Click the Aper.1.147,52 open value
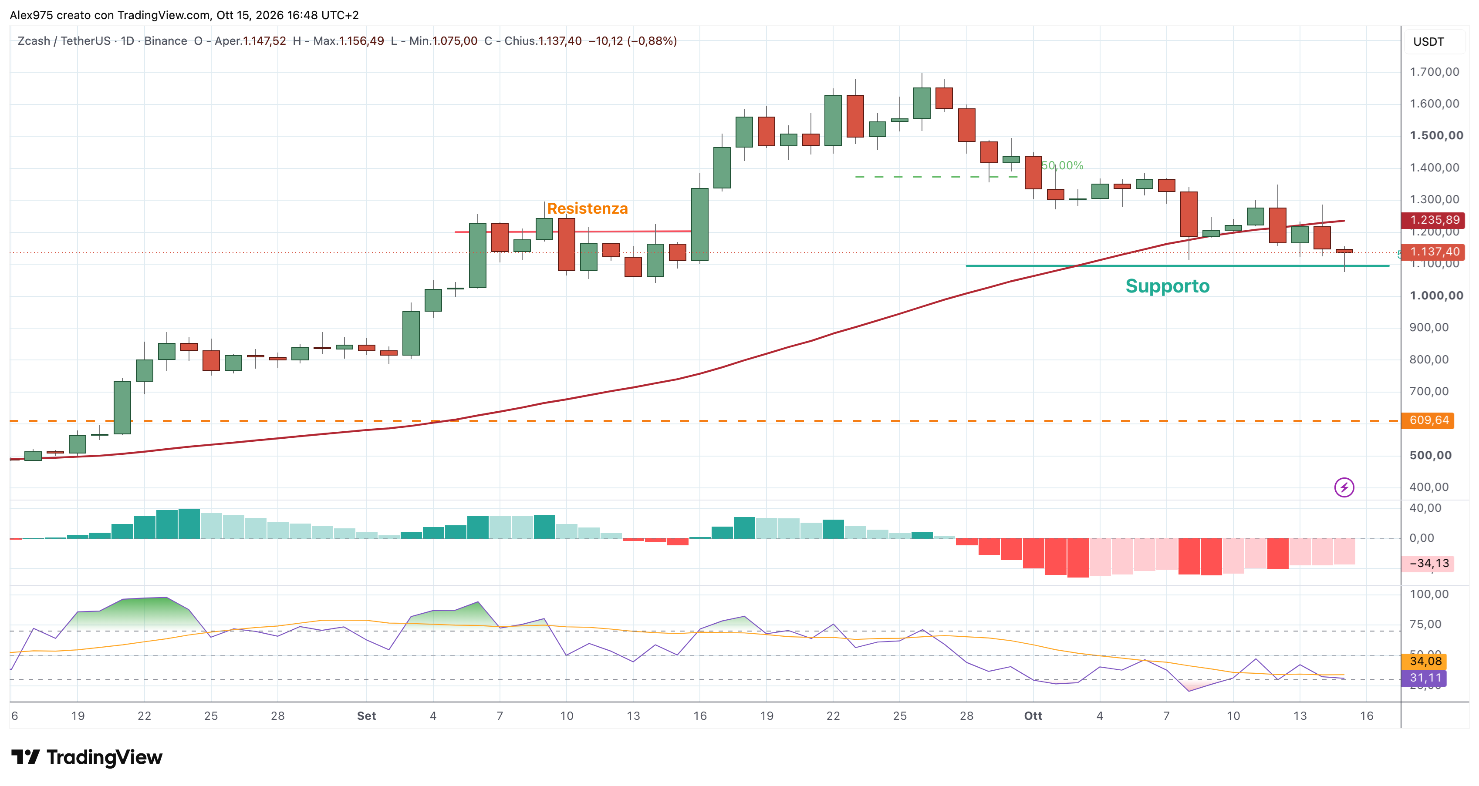 coord(250,41)
